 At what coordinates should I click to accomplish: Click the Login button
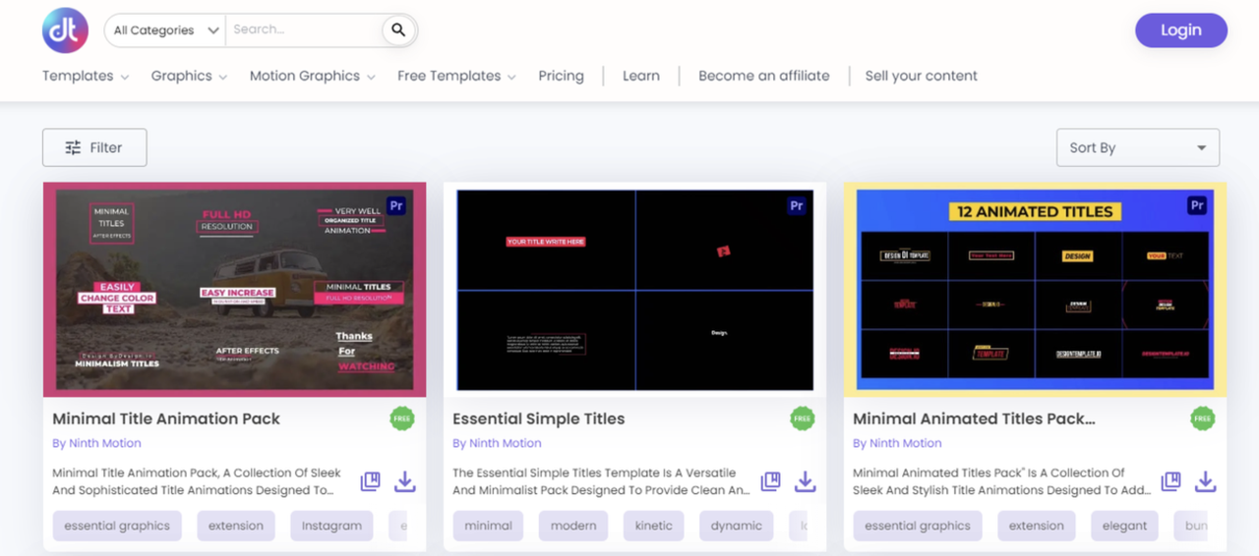click(x=1181, y=30)
